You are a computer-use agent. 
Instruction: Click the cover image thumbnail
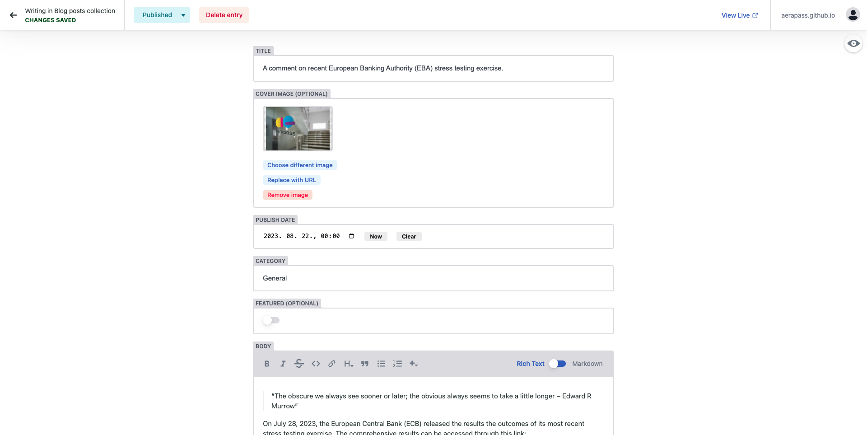click(x=298, y=129)
